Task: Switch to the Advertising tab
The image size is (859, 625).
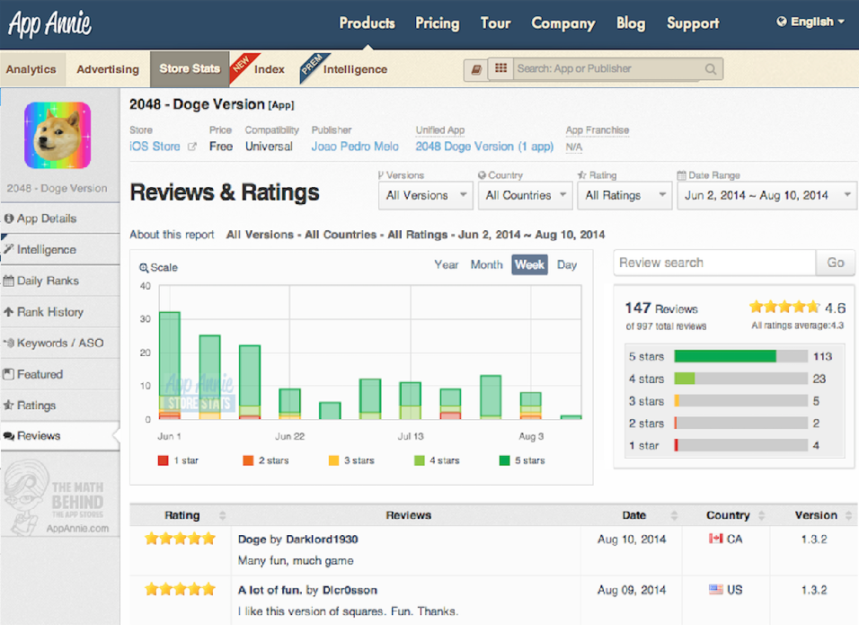Action: point(108,69)
